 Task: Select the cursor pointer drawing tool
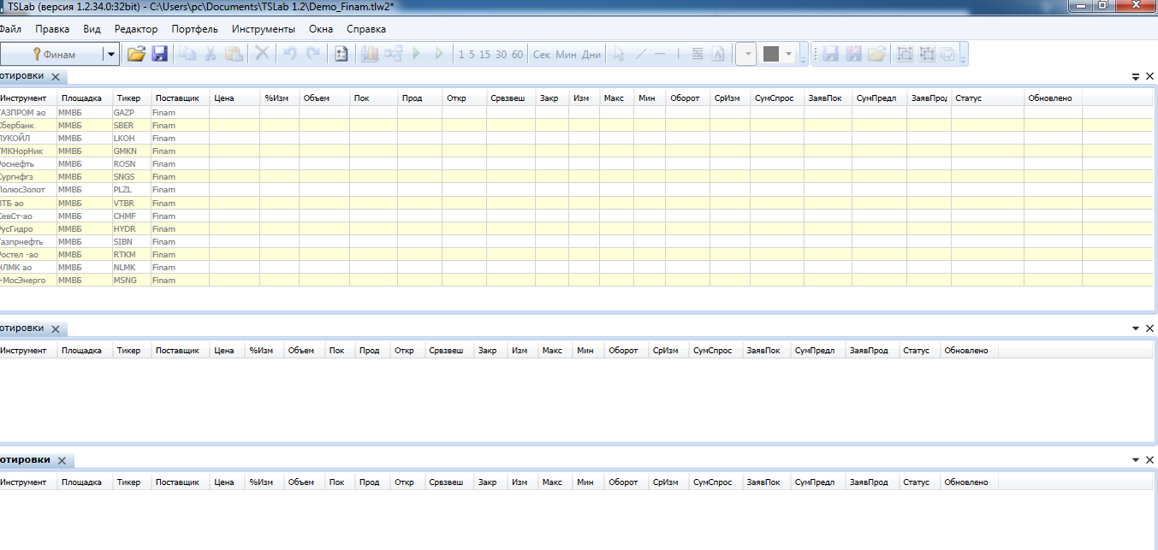619,54
